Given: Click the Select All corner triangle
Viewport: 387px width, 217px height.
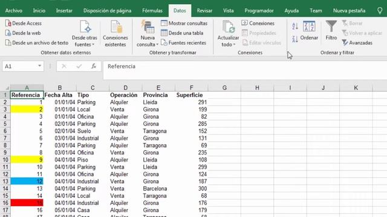Looking at the screenshot, I should pos(7,88).
